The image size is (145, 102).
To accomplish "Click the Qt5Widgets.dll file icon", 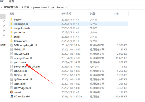I will coord(11,88).
